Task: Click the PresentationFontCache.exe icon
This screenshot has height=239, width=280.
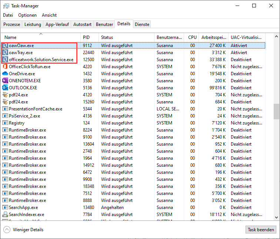Action: [5, 109]
